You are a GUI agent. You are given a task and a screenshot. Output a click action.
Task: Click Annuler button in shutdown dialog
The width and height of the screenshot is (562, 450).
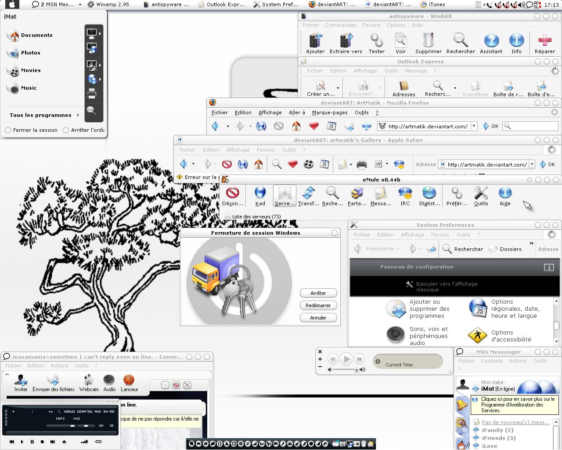(x=318, y=318)
